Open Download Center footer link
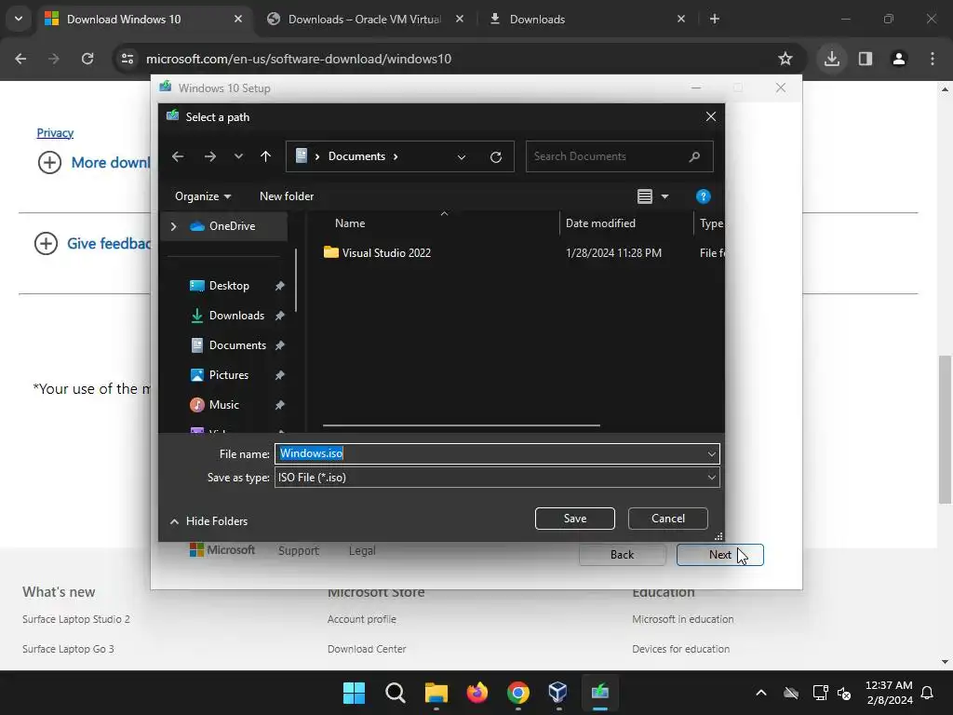 click(367, 649)
